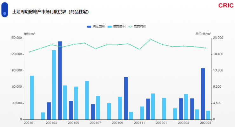Click x-axis label 202201
This screenshot has width=235, height=127.
pyautogui.click(x=161, y=123)
